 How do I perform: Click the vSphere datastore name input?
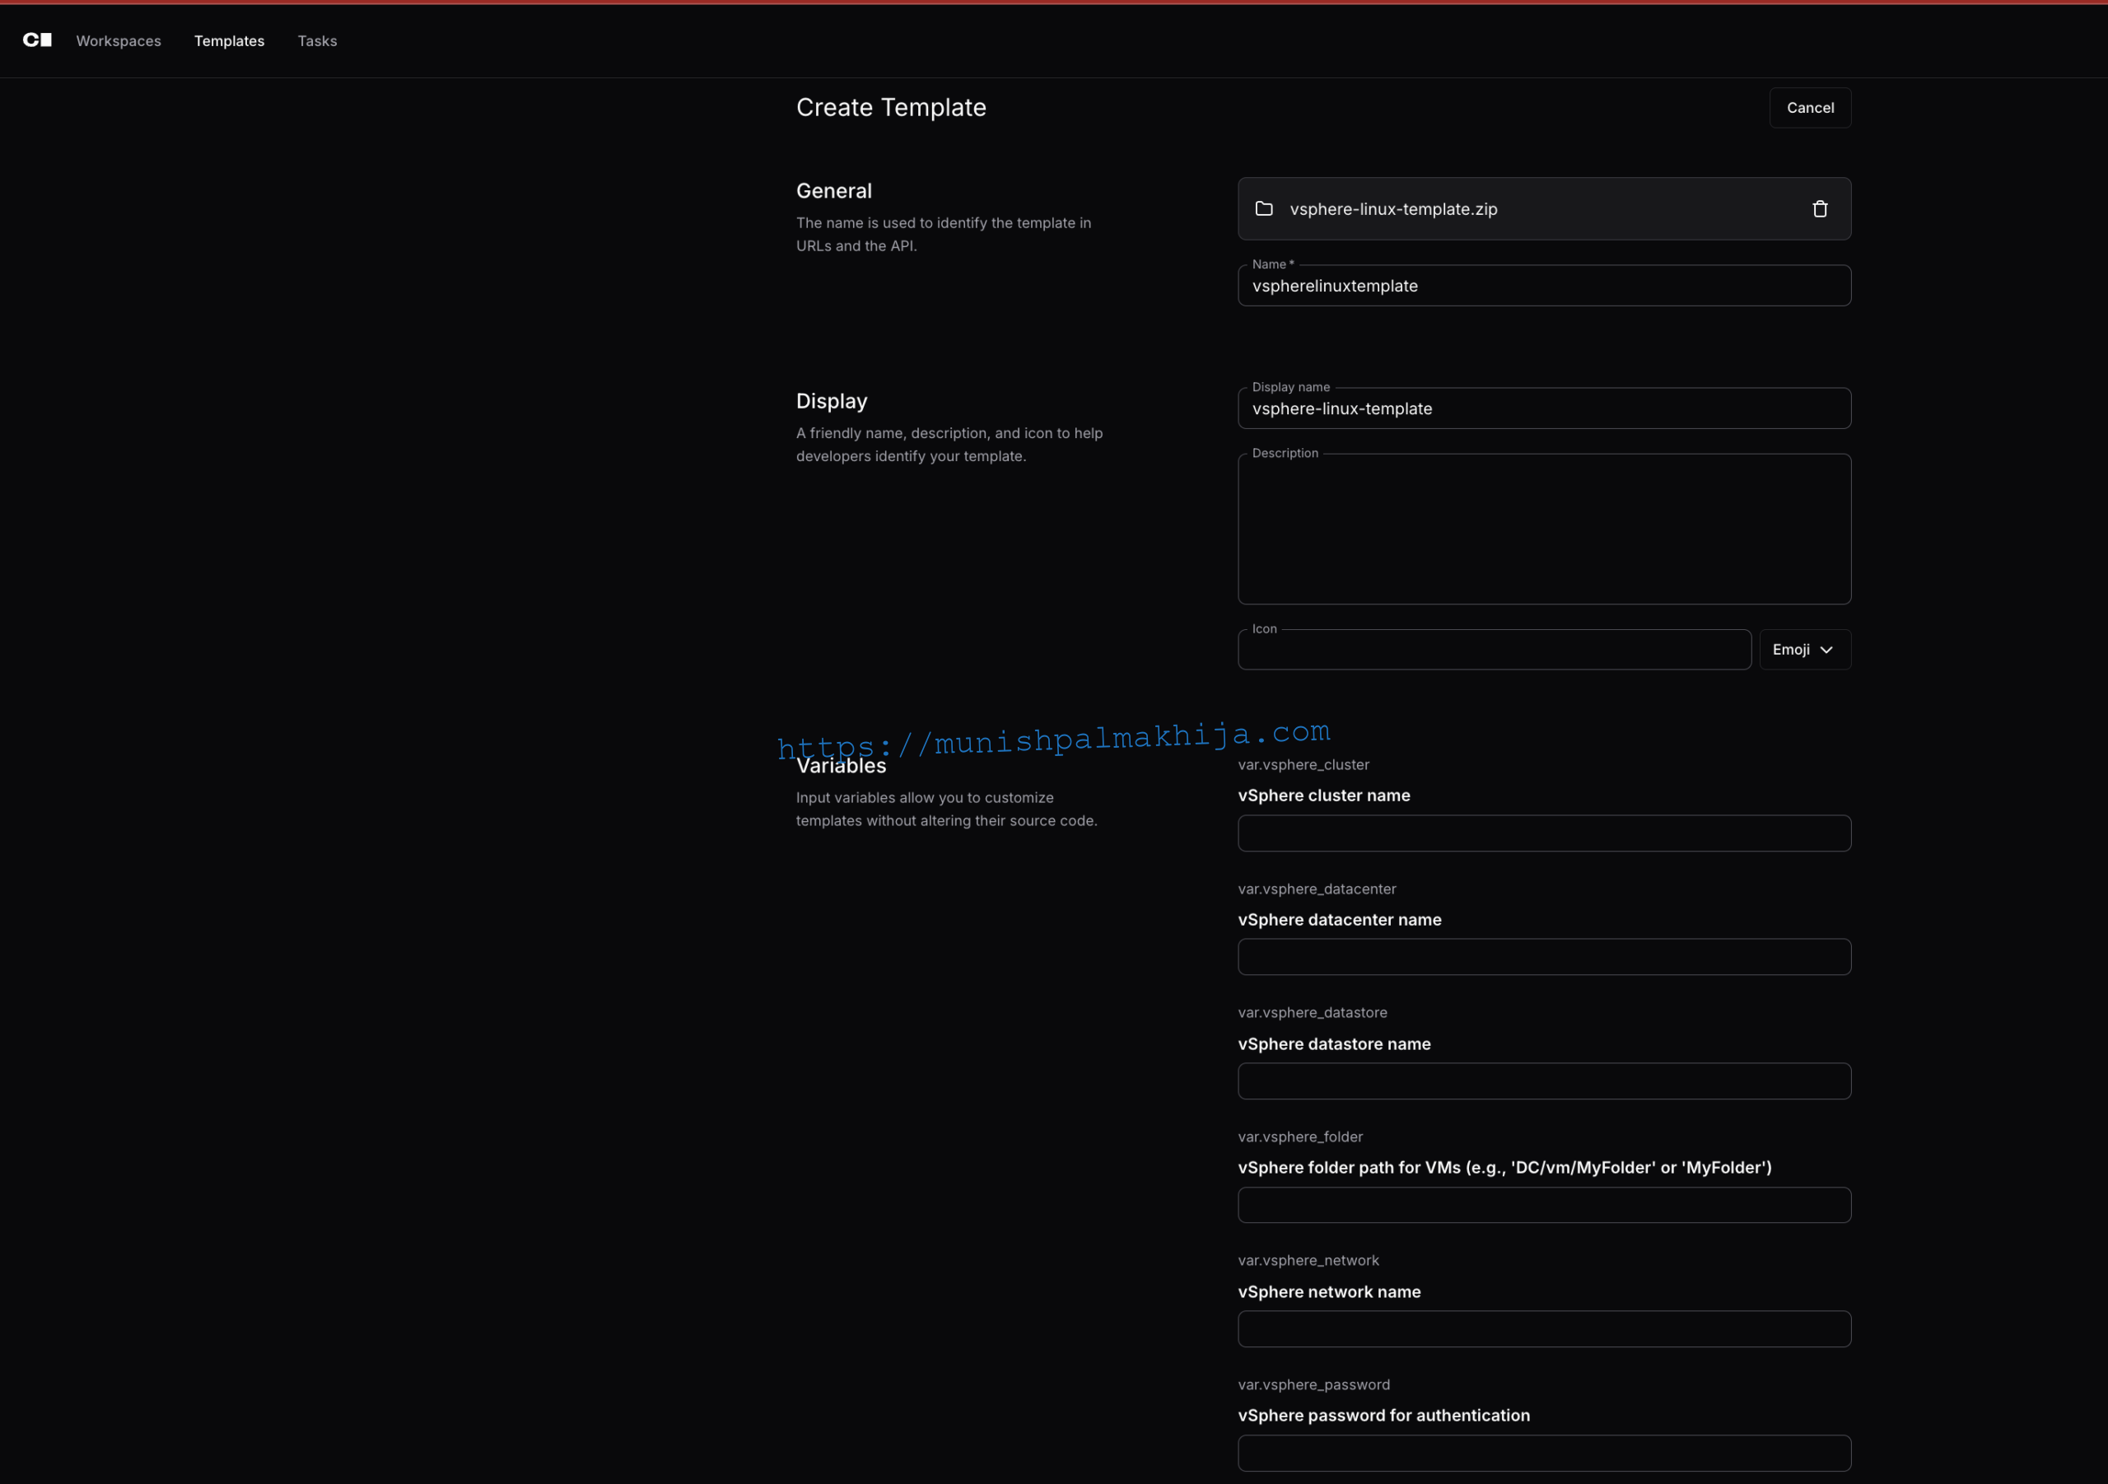coord(1542,1080)
